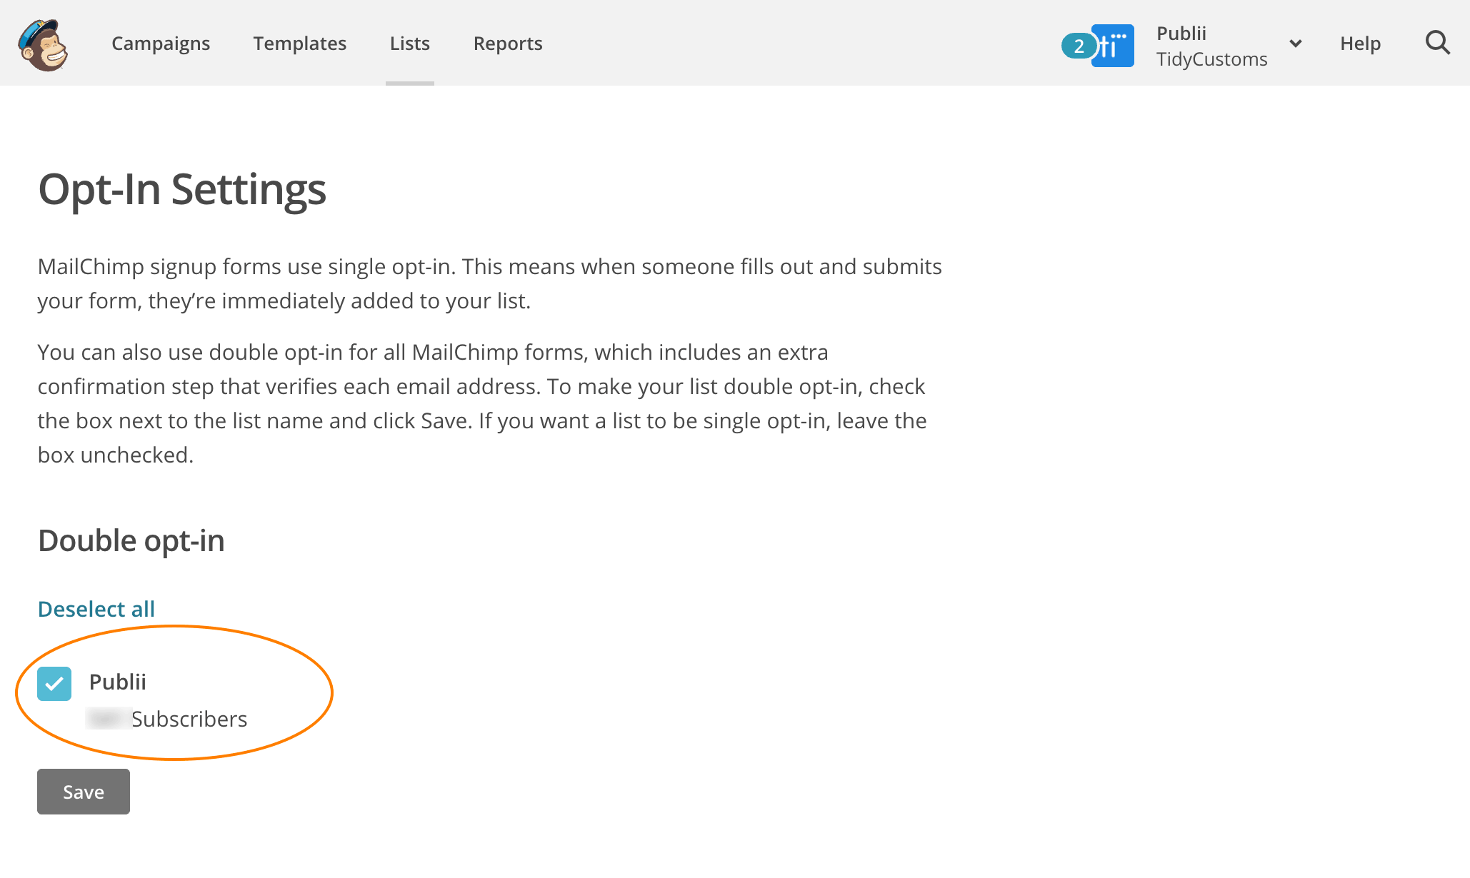1470x878 pixels.
Task: Click the Deselect all link
Action: tap(96, 608)
